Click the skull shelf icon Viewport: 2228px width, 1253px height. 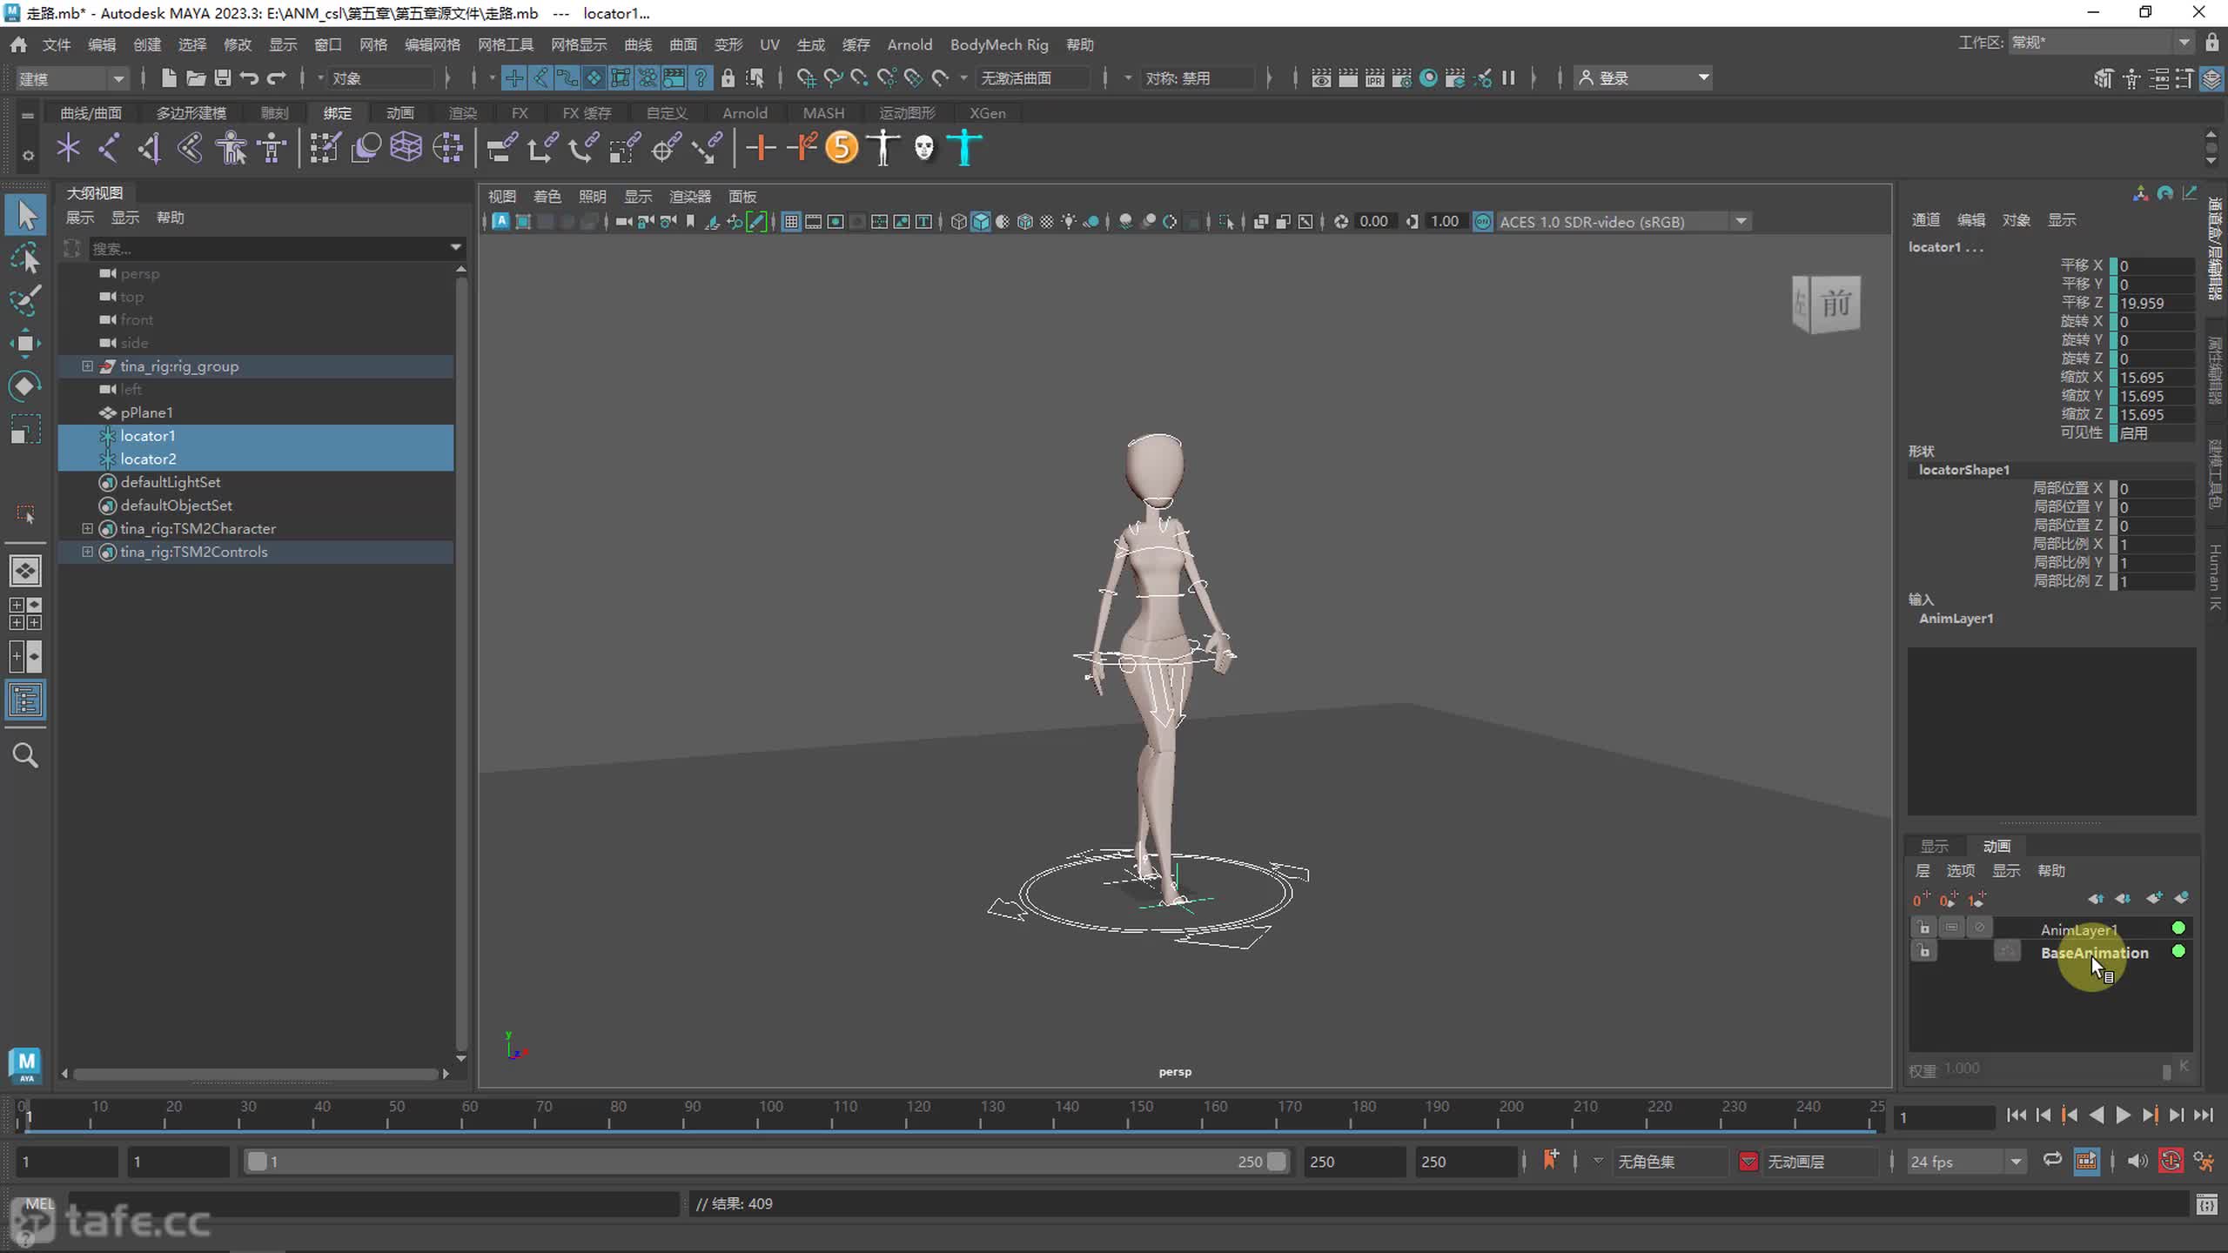point(924,148)
